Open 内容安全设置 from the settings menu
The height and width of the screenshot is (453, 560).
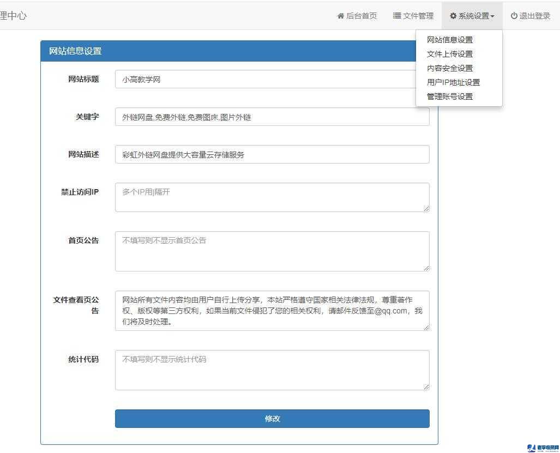coord(450,68)
